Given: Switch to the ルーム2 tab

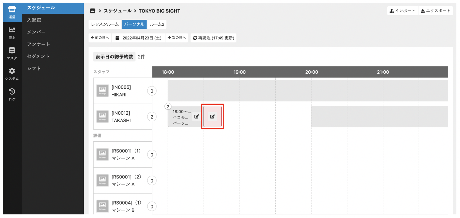Looking at the screenshot, I should point(157,24).
